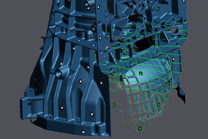208x139 pixels.
Task: Click the green marker on the dome
Action: tap(141, 74)
